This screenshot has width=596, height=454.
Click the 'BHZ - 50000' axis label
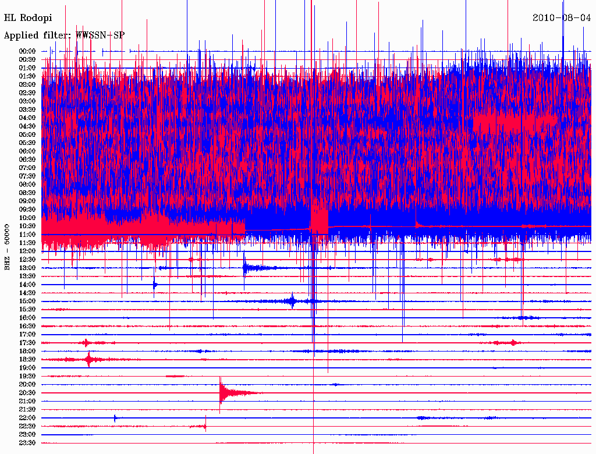click(x=7, y=247)
